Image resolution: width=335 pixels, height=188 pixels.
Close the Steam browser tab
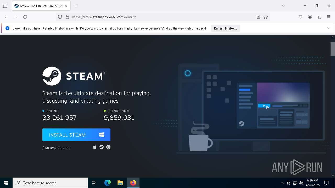point(66,6)
